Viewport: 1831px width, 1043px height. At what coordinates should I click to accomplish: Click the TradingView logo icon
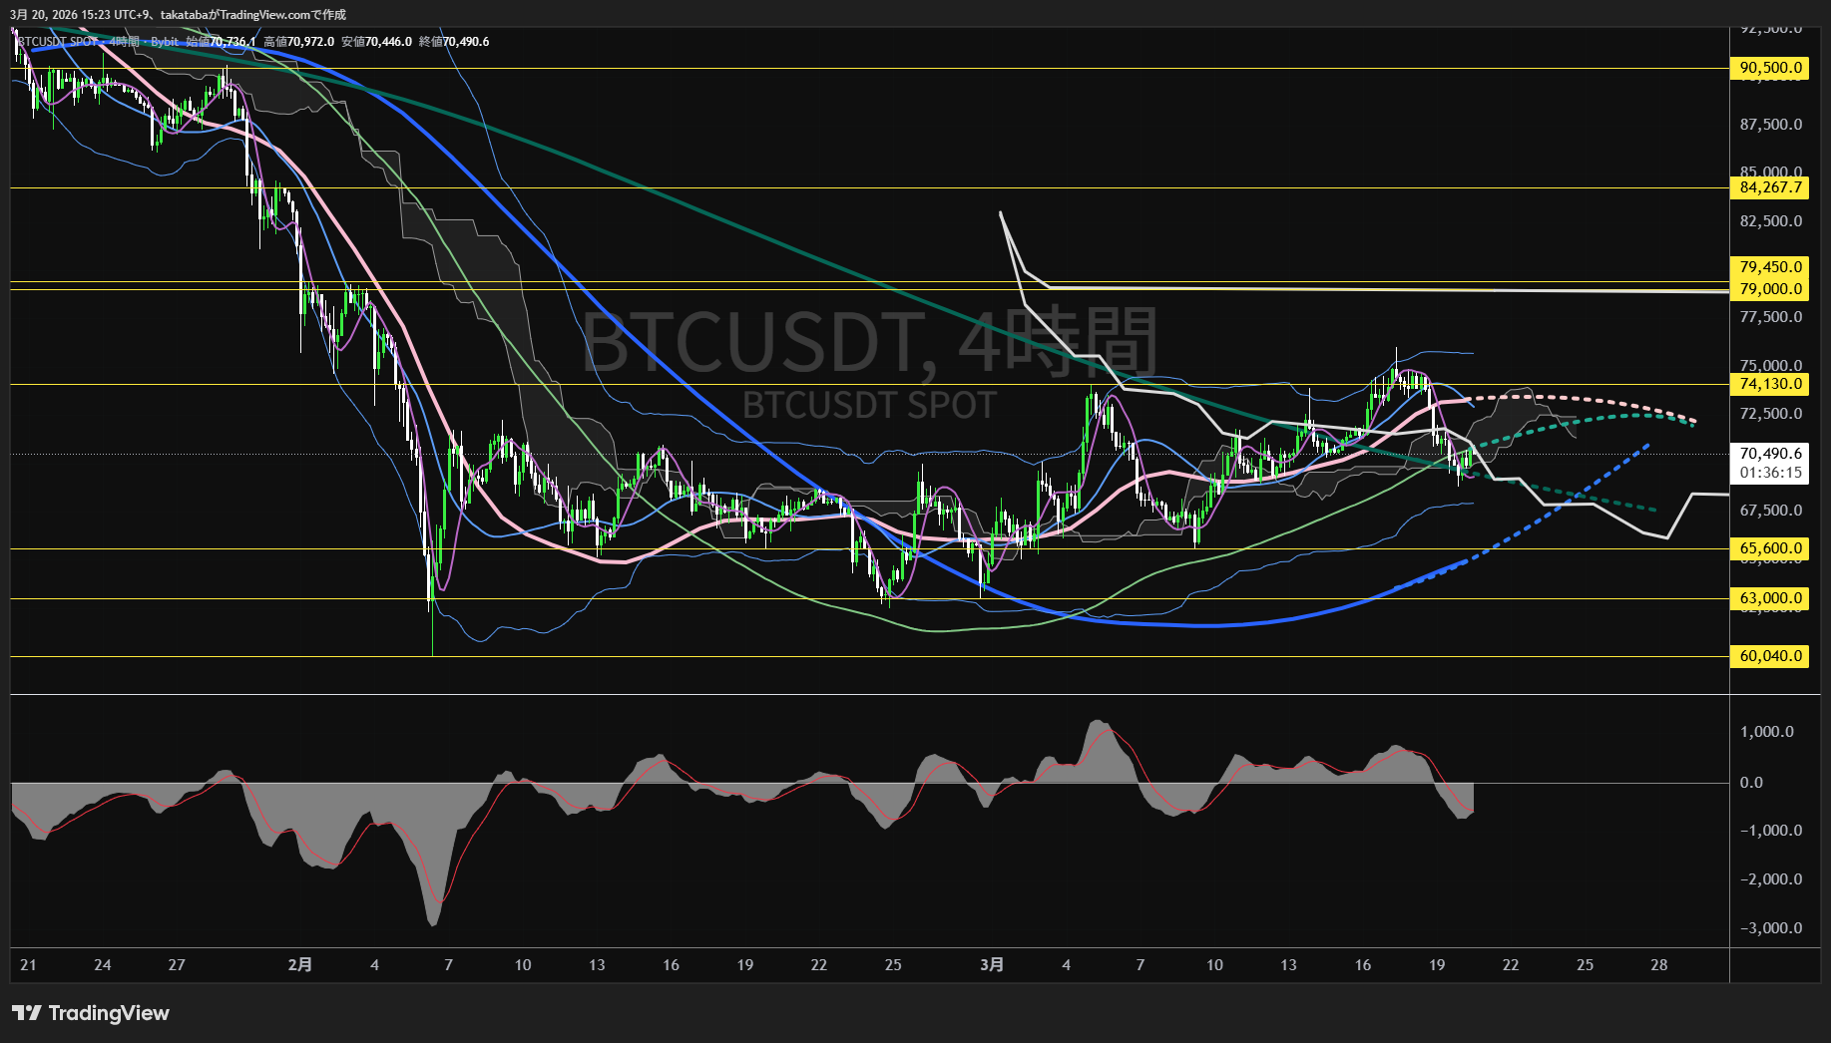coord(27,1013)
